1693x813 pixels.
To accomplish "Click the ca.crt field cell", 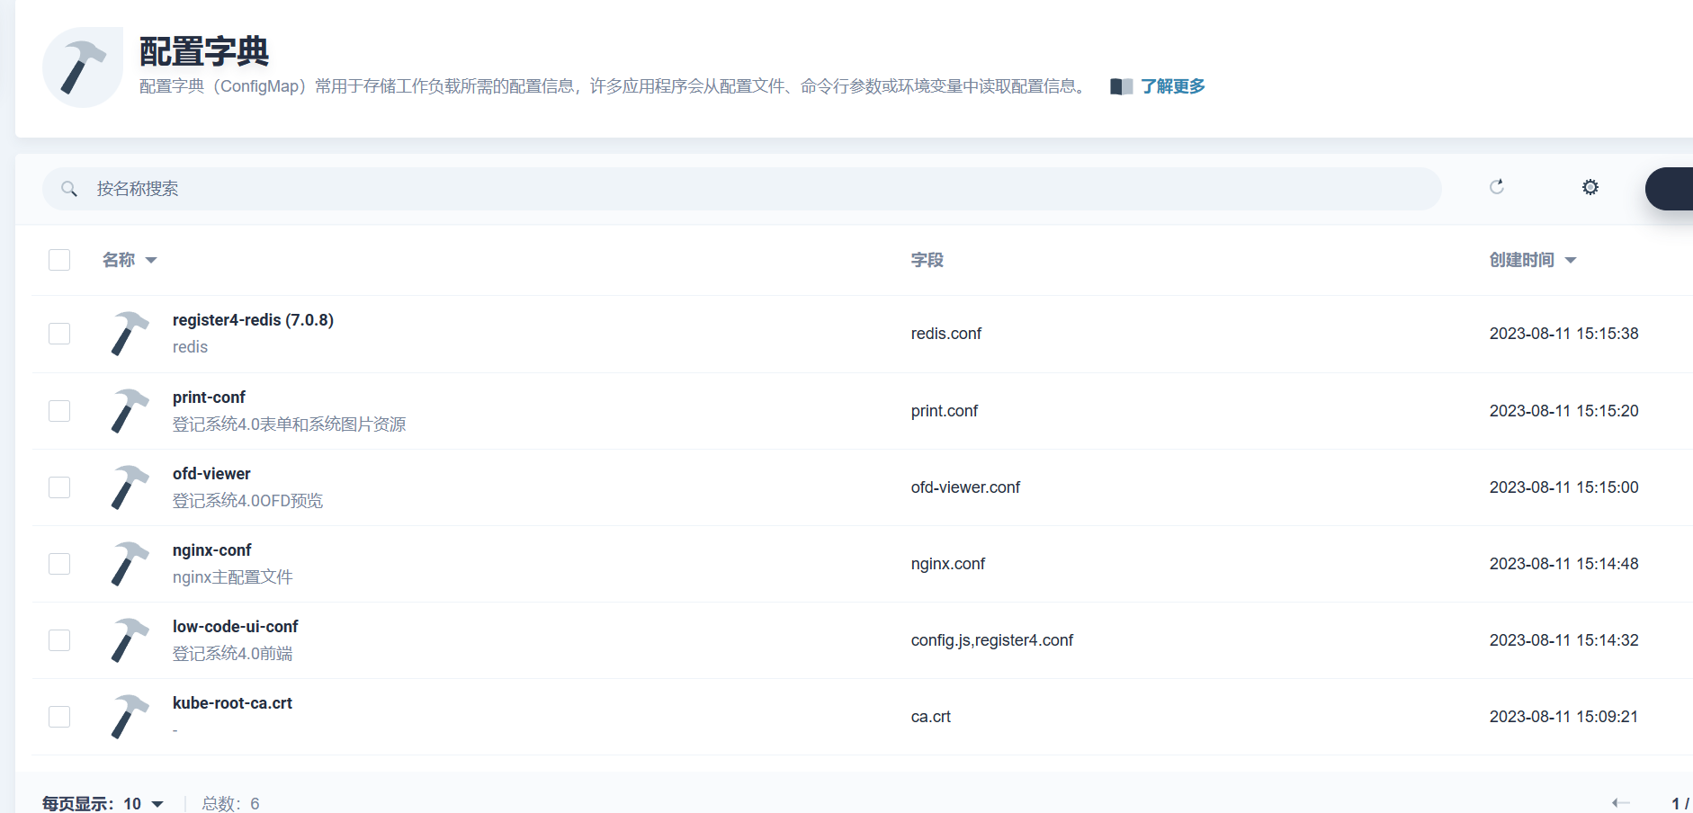I will 931,717.
